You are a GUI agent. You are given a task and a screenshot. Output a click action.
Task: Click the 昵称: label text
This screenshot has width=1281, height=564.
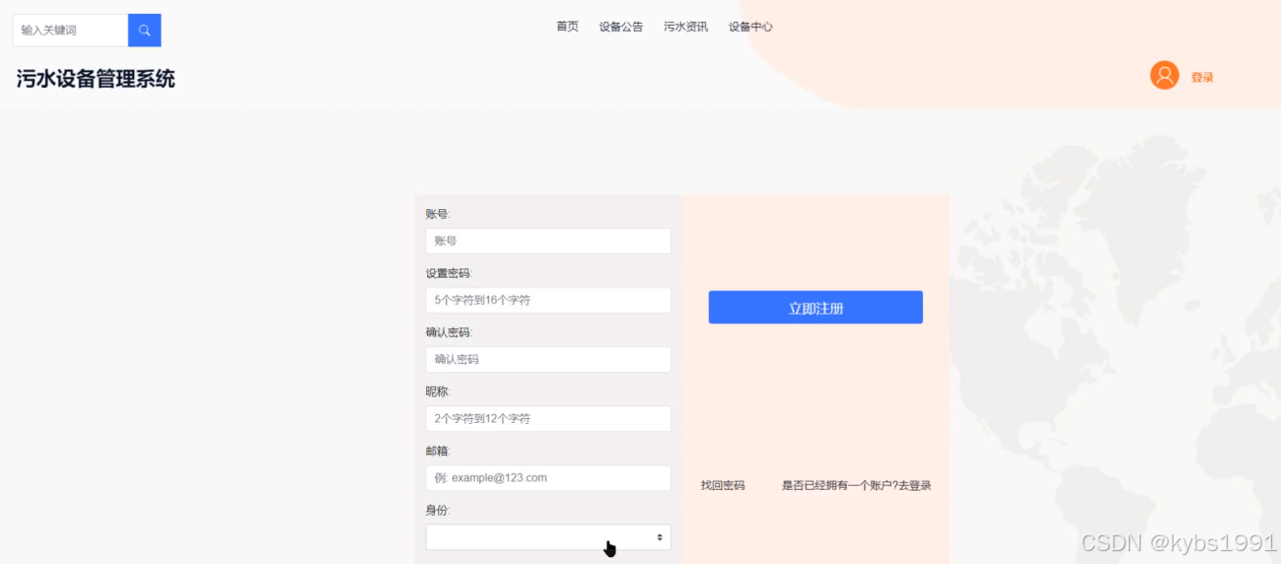pyautogui.click(x=438, y=391)
